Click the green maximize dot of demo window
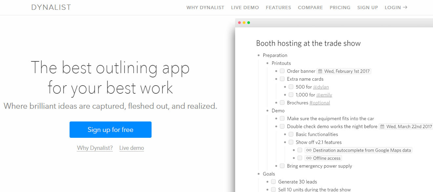This screenshot has height=192, width=433. click(x=249, y=23)
